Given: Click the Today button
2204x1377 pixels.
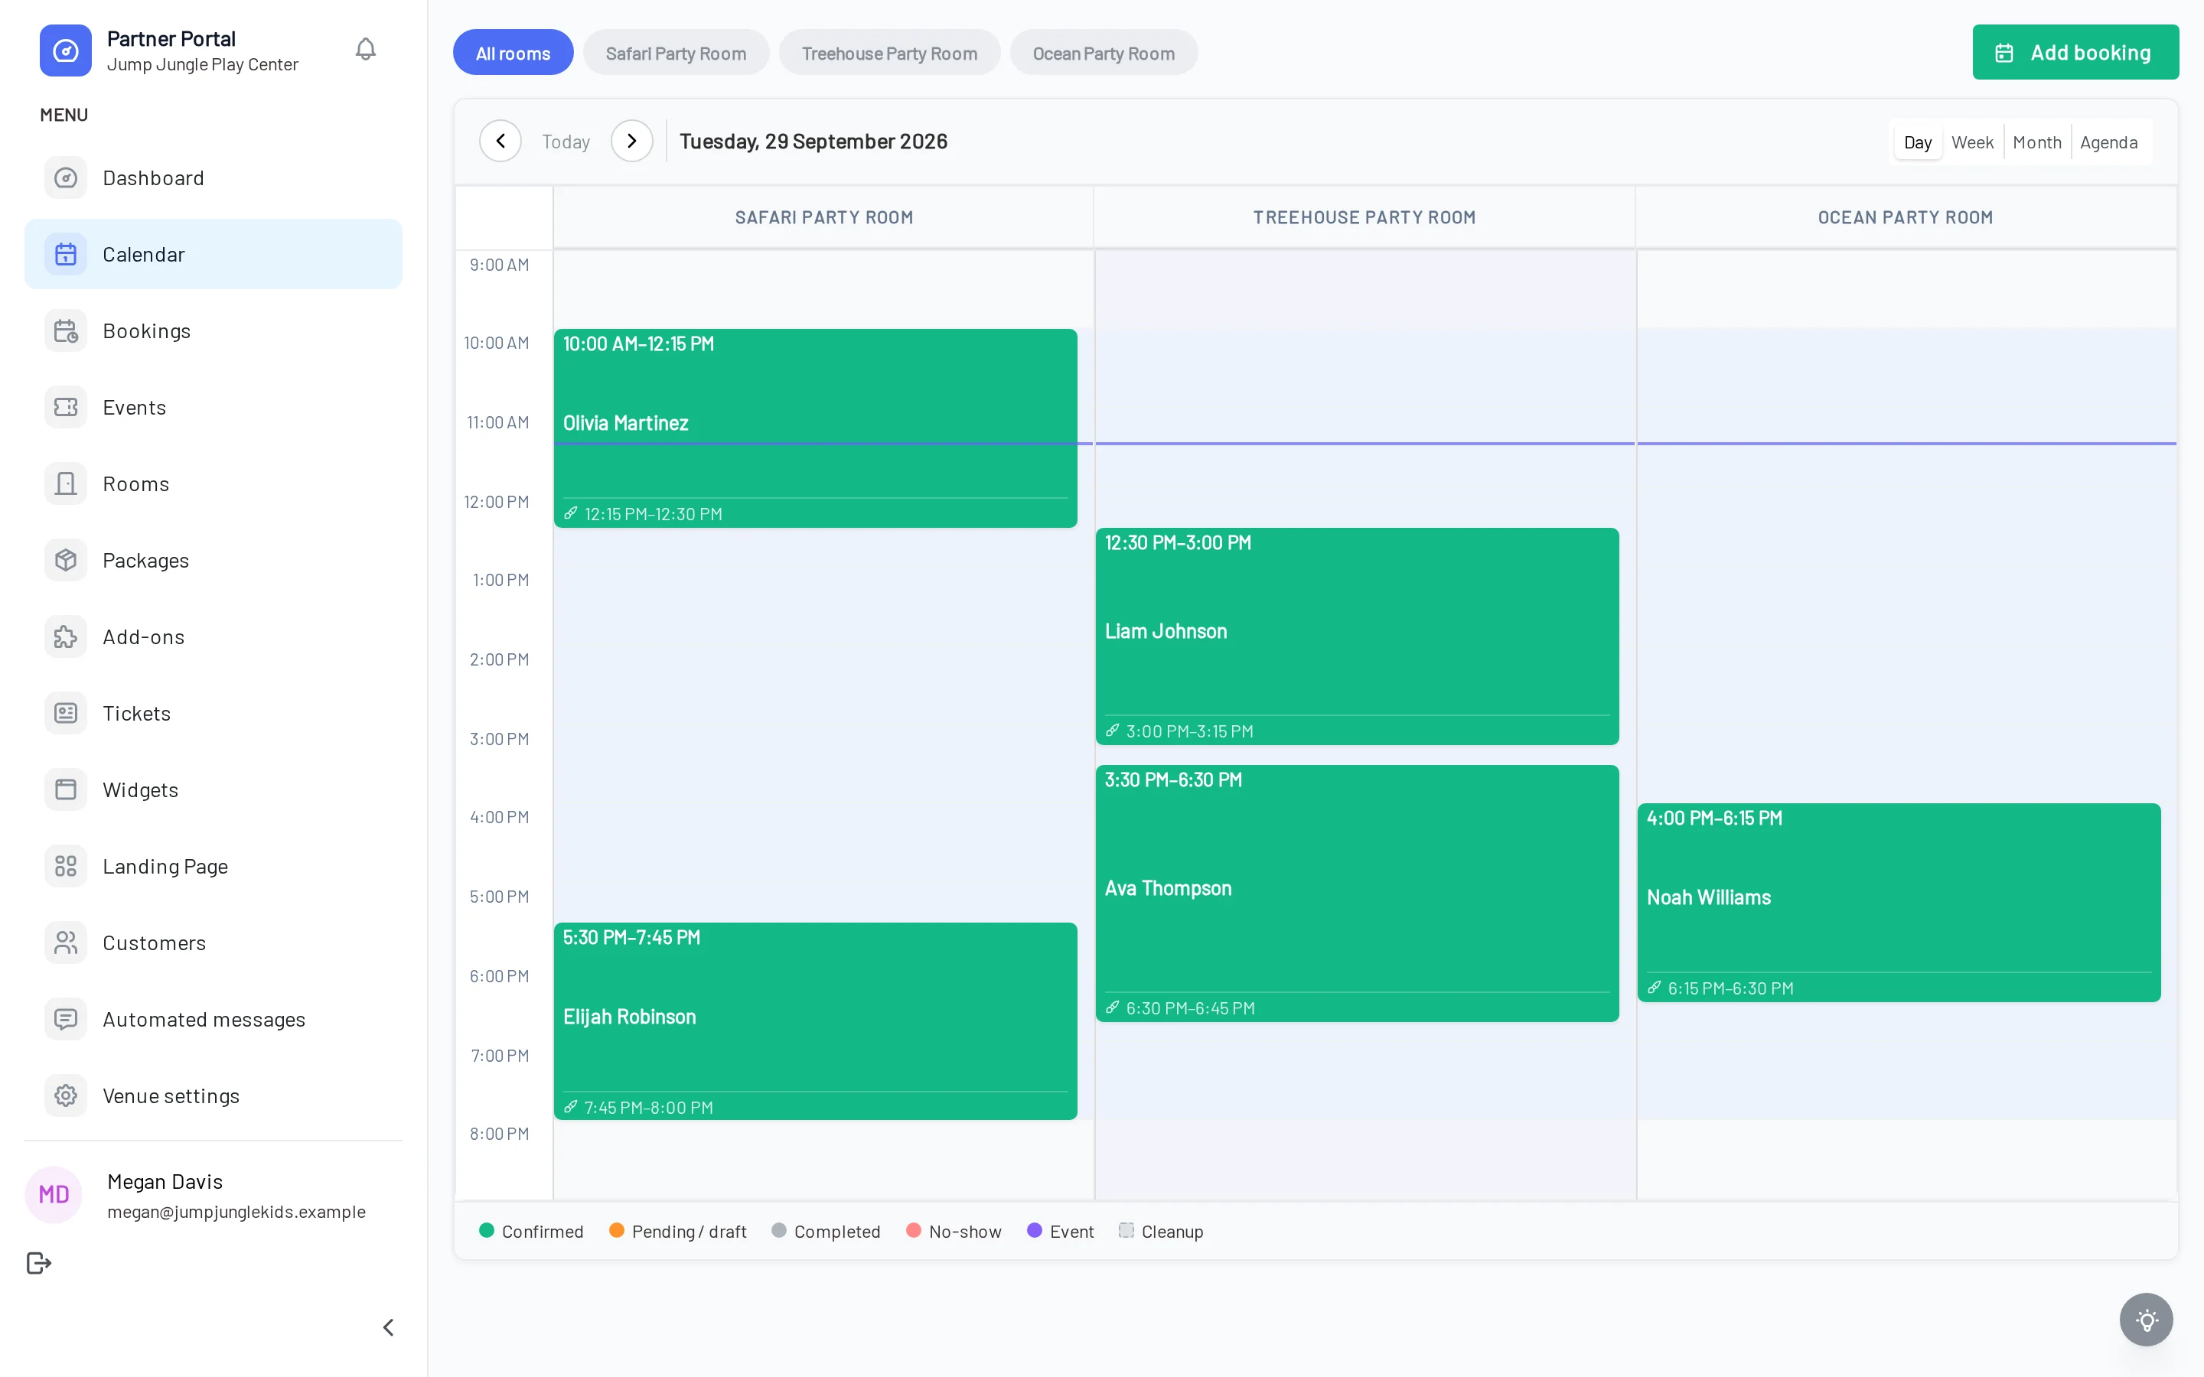Looking at the screenshot, I should (x=566, y=142).
